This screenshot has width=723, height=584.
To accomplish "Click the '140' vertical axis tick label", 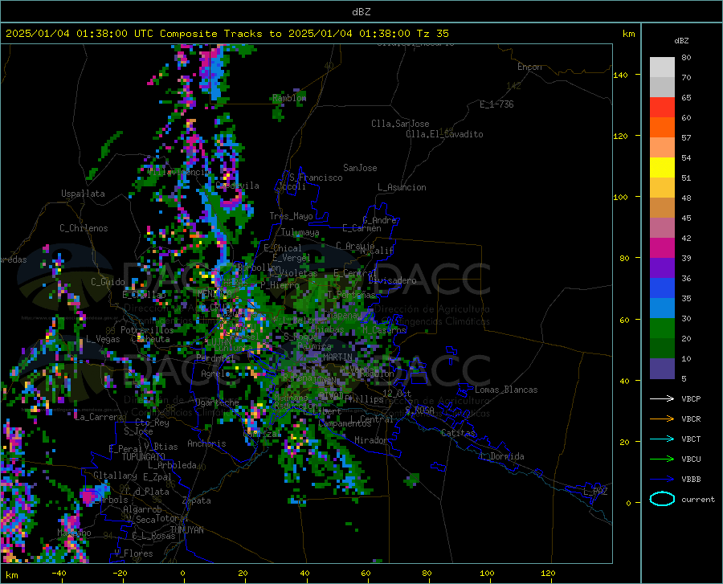I will (620, 75).
